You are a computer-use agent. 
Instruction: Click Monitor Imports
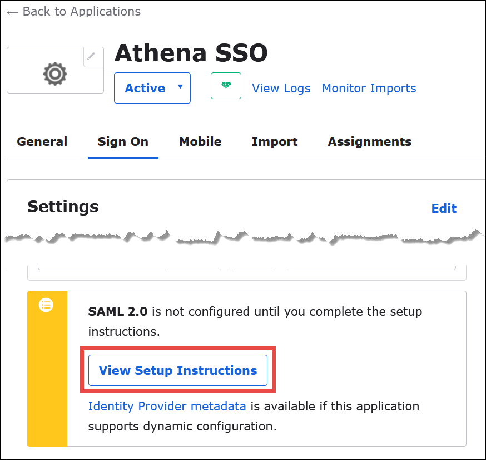pyautogui.click(x=369, y=88)
